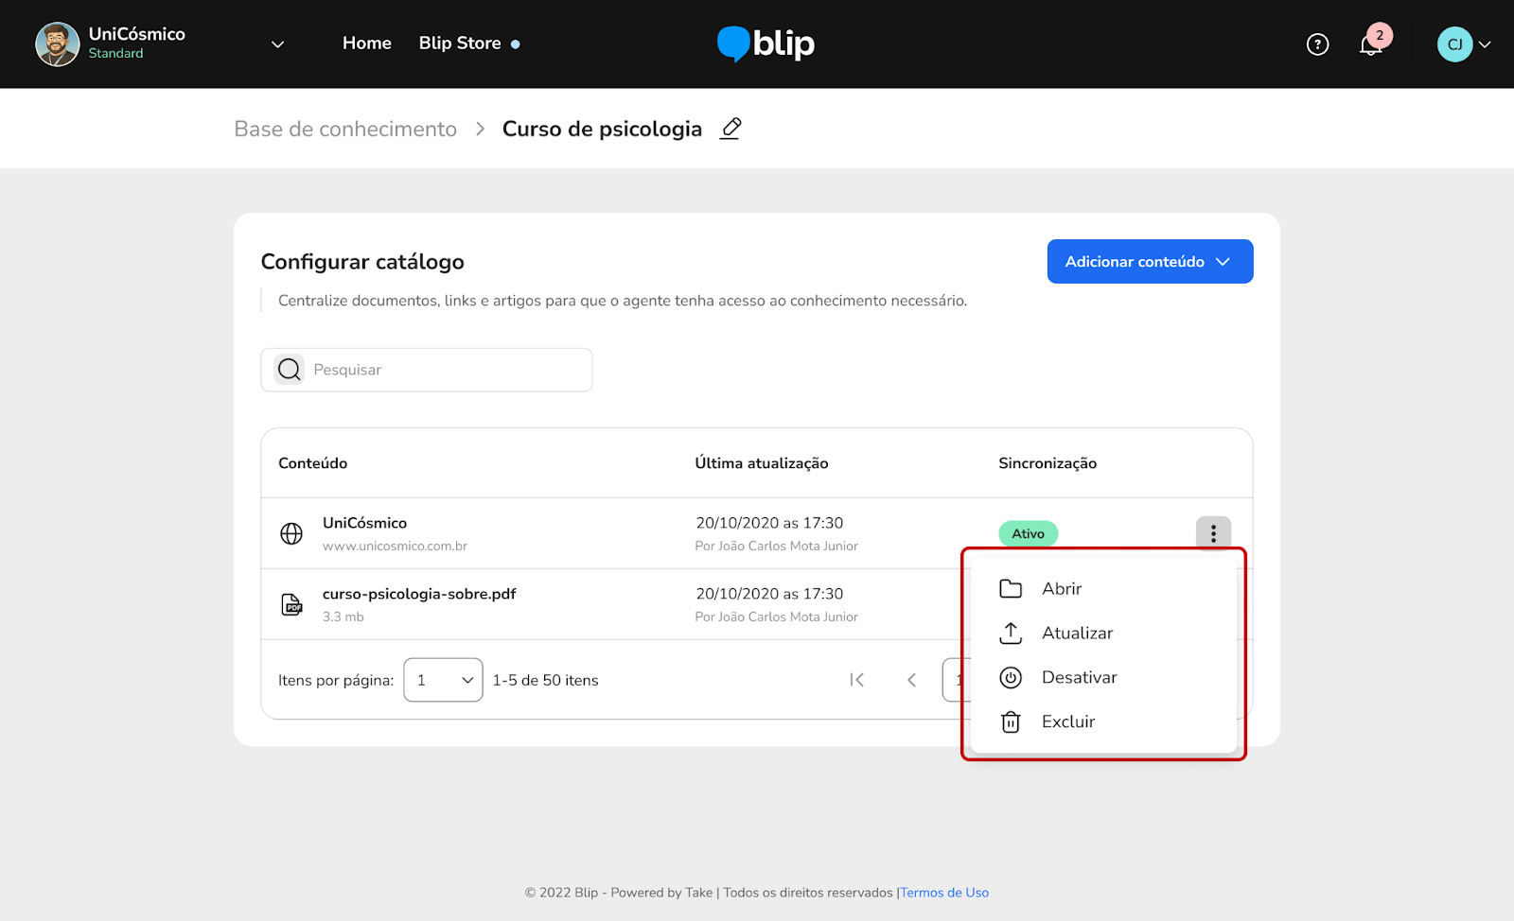
Task: Click the search magnifier icon
Action: point(290,370)
